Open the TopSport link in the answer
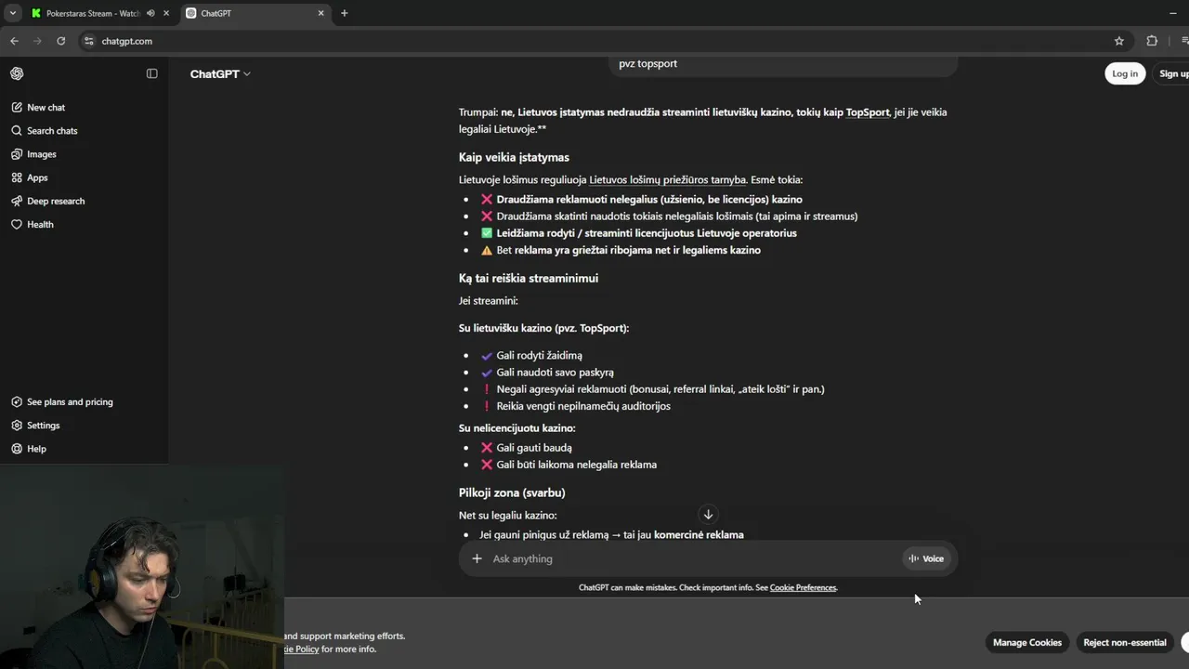The height and width of the screenshot is (669, 1189). pyautogui.click(x=867, y=112)
